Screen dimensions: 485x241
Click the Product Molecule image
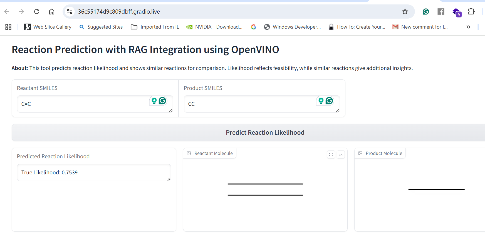click(420, 190)
